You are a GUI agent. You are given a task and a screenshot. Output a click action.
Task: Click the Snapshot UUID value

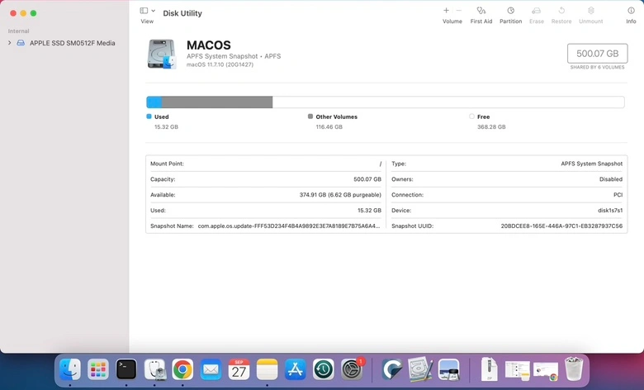click(561, 226)
